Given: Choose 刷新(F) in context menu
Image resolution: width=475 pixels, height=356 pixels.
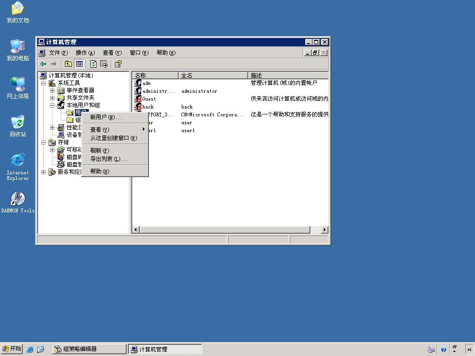Looking at the screenshot, I should 115,150.
